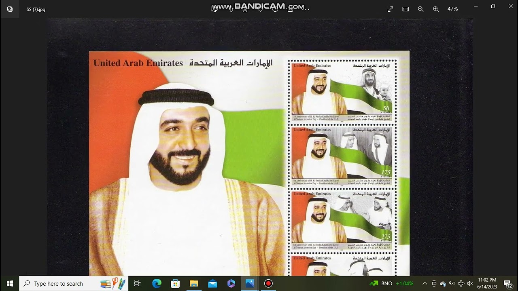Fit the image to window using the frame icon
Image resolution: width=518 pixels, height=291 pixels.
point(405,9)
